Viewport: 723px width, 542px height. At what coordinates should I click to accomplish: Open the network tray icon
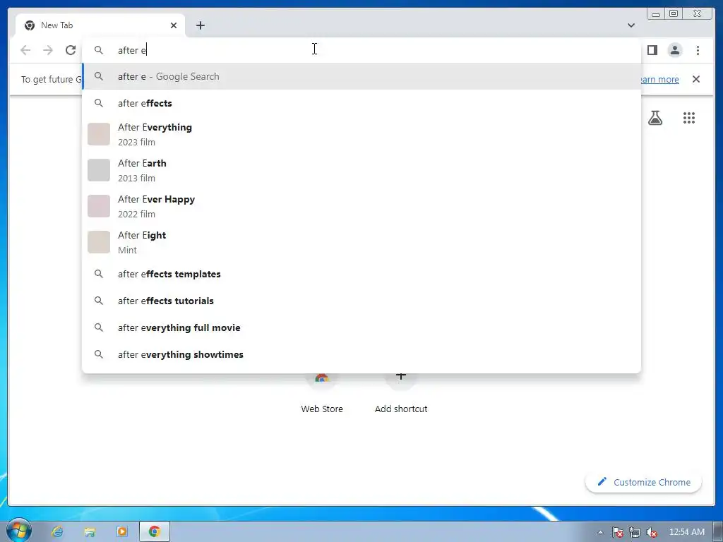[635, 532]
